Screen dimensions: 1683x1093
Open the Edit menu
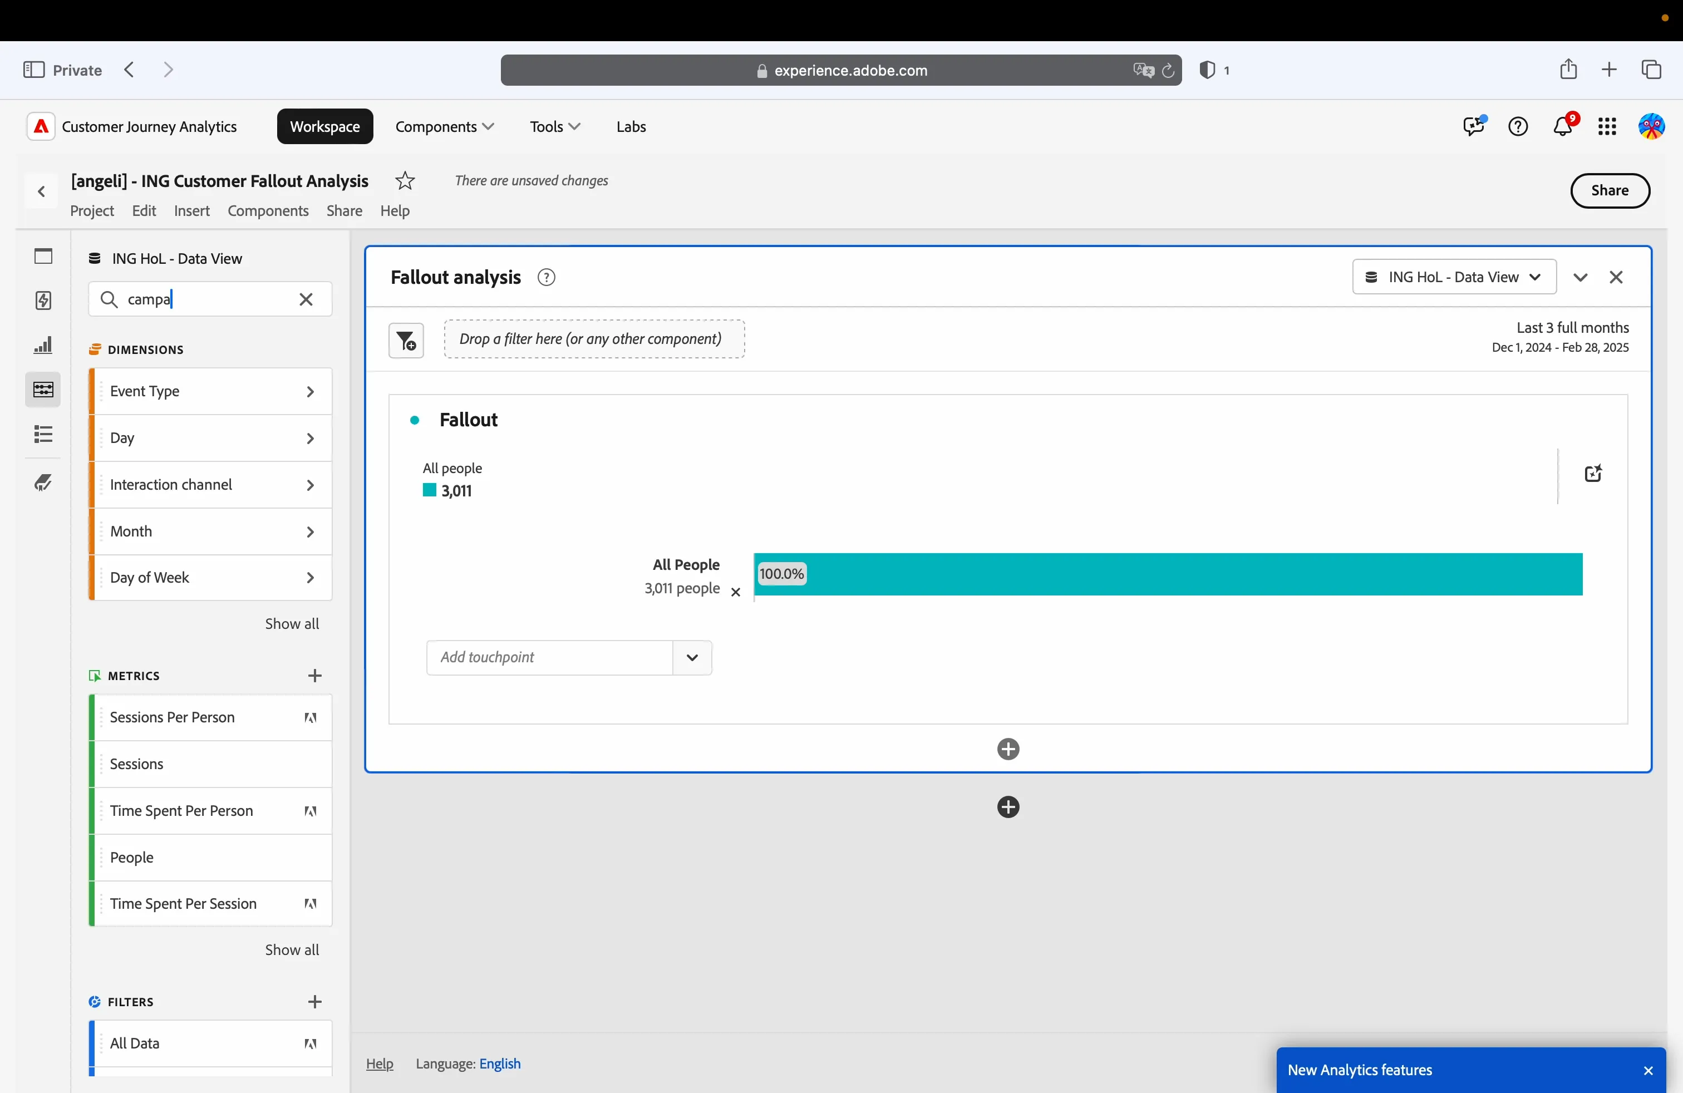(x=144, y=211)
